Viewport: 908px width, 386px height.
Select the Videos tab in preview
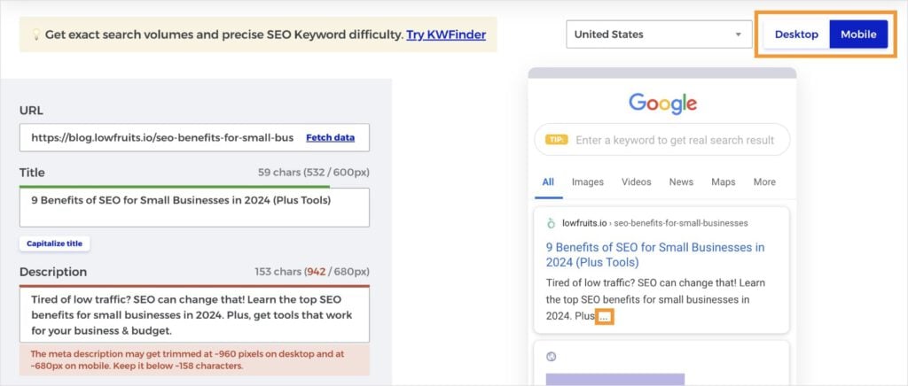point(637,182)
